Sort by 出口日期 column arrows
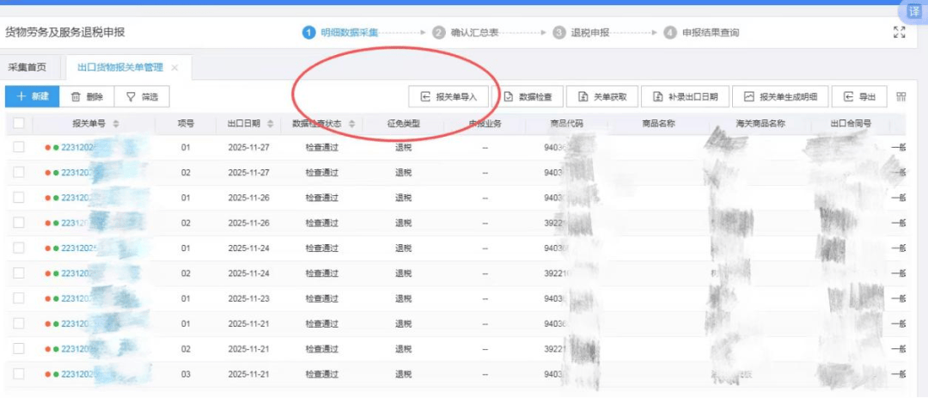 (271, 124)
